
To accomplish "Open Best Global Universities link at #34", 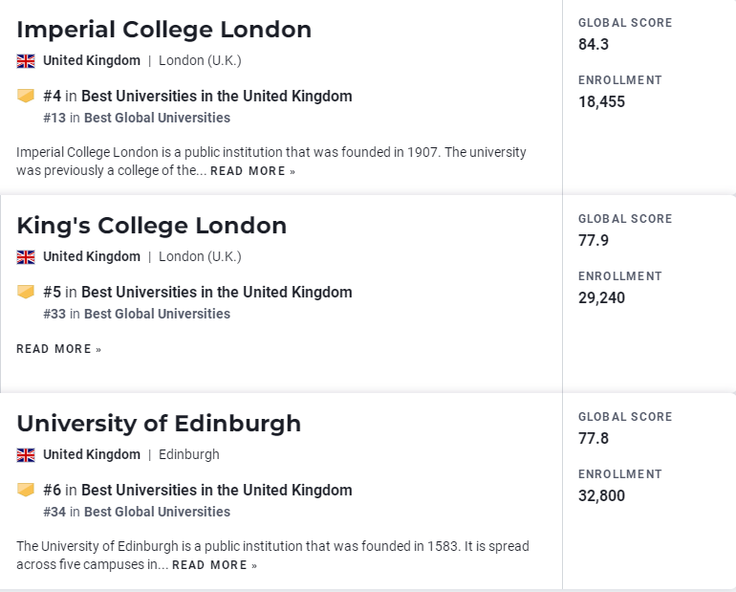I will (157, 512).
